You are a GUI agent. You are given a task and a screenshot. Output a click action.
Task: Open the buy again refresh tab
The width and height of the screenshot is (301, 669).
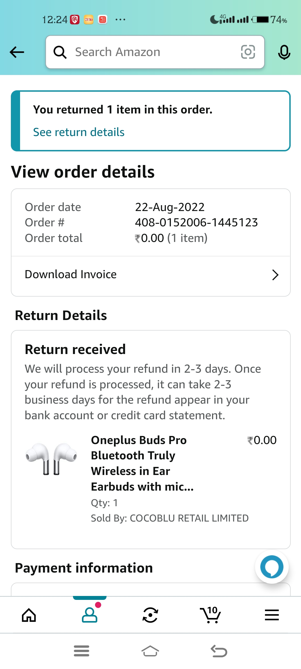[150, 615]
